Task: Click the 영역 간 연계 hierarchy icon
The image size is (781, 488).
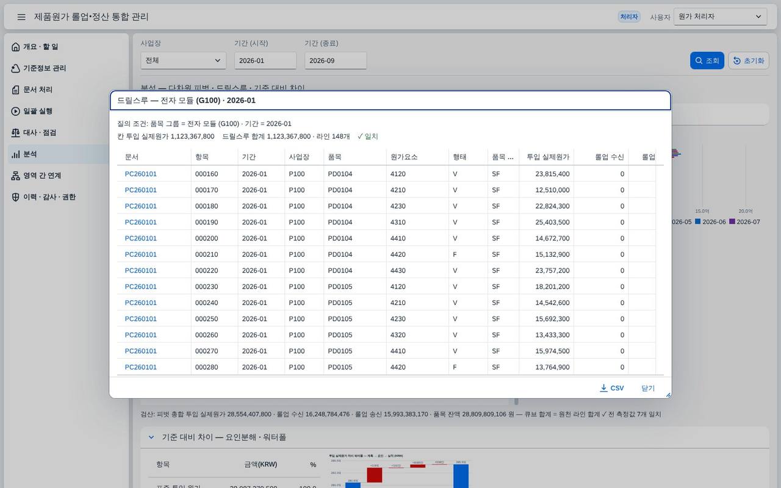Action: click(16, 176)
